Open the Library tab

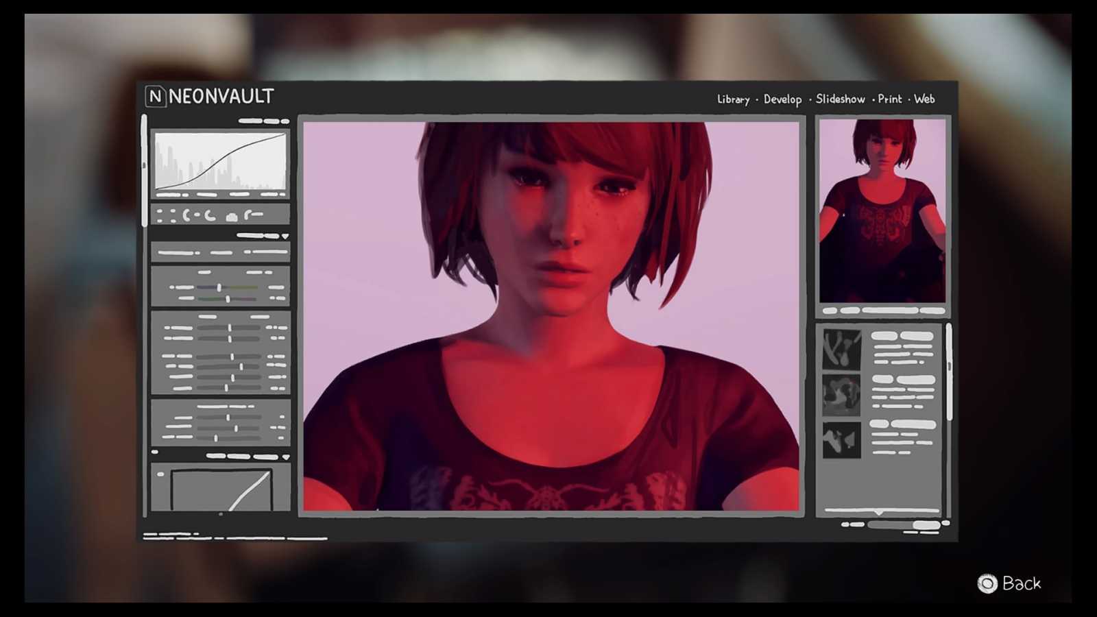[x=733, y=99]
